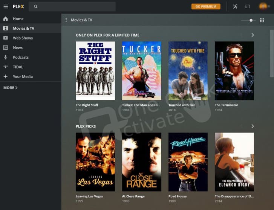Click the News newspaper icon
This screenshot has width=274, height=210.
pyautogui.click(x=6, y=47)
